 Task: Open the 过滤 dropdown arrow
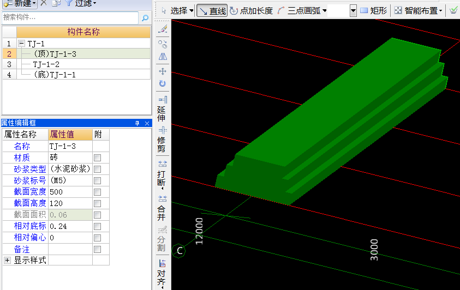point(94,3)
